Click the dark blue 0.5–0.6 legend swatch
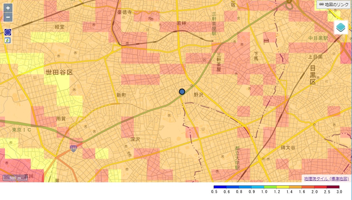352x200 pixels. point(220,187)
